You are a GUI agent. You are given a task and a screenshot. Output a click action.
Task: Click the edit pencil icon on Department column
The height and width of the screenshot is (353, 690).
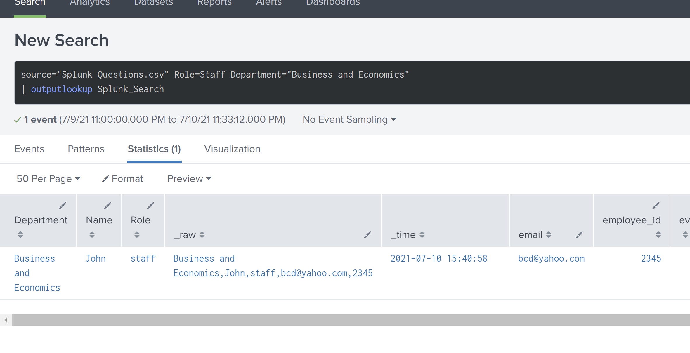(x=62, y=205)
